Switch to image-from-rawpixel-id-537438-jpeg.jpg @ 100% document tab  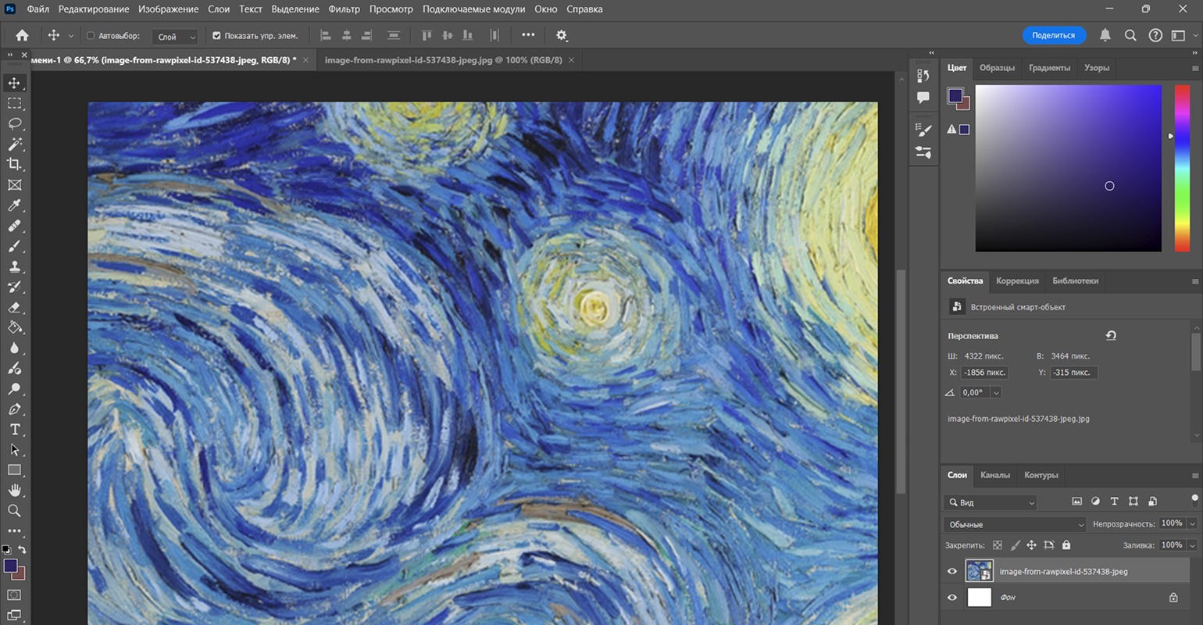click(443, 60)
